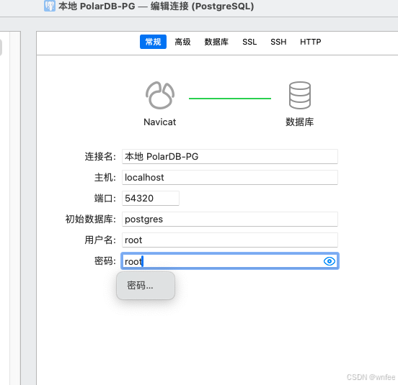Viewport: 398px width, 385px height.
Task: Click the 密码: label
Action: click(105, 261)
